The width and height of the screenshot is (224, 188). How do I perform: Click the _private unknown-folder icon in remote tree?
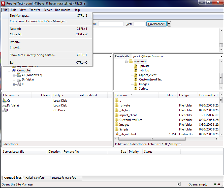[x=136, y=66]
